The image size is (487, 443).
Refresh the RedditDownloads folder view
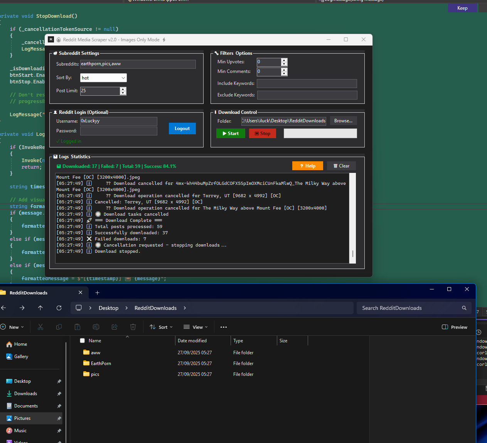pos(59,308)
